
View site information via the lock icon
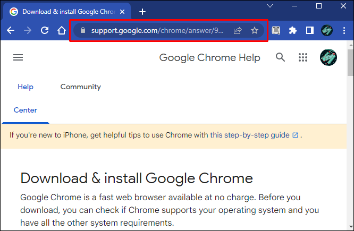83,30
